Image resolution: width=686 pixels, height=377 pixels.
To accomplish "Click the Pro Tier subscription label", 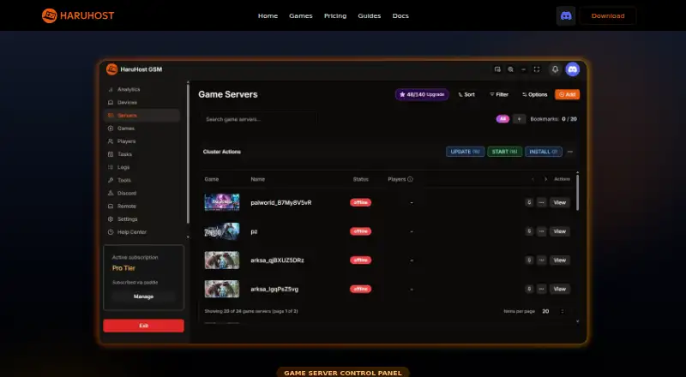I will 123,268.
